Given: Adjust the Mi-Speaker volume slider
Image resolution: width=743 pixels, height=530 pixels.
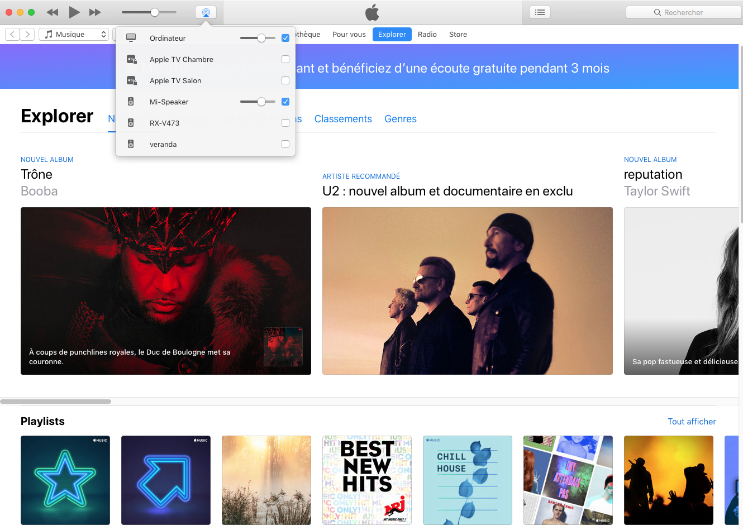Looking at the screenshot, I should pyautogui.click(x=258, y=102).
